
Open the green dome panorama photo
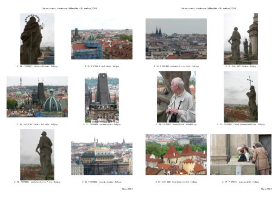[37, 97]
